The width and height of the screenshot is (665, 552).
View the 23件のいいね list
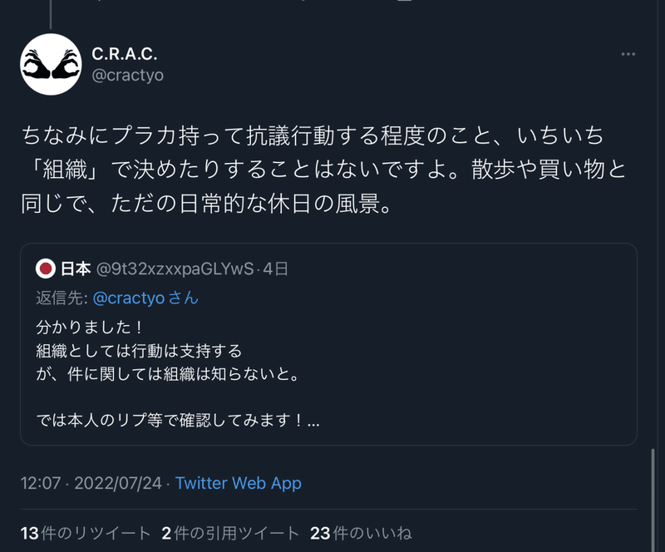[361, 534]
